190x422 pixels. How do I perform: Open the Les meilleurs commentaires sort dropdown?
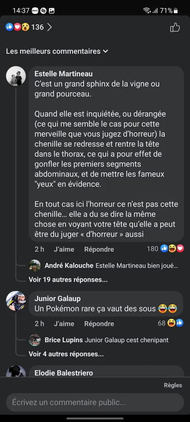(57, 51)
